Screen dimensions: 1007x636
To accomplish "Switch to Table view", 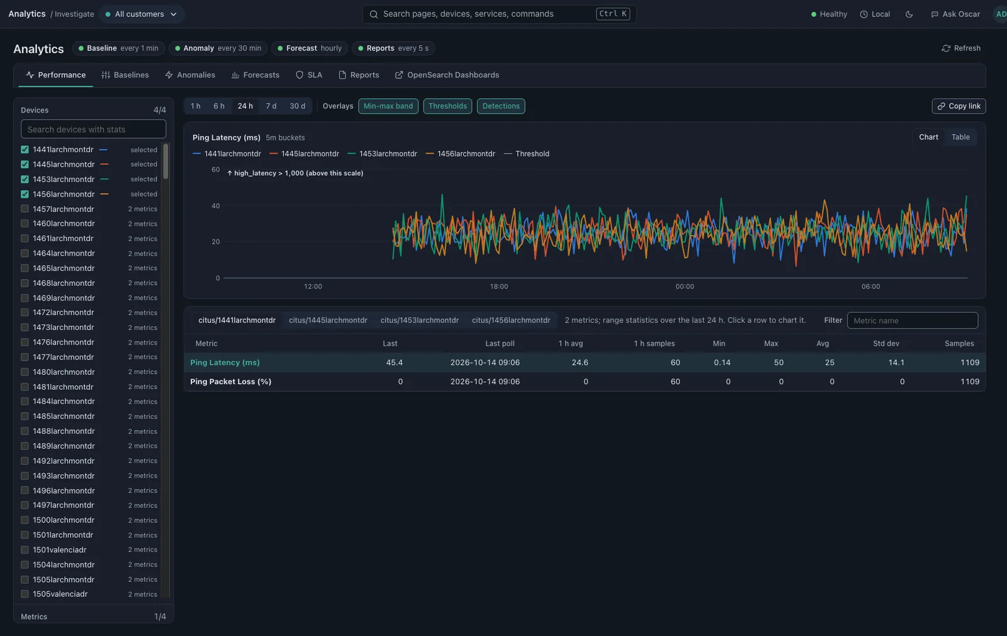I will (x=960, y=137).
